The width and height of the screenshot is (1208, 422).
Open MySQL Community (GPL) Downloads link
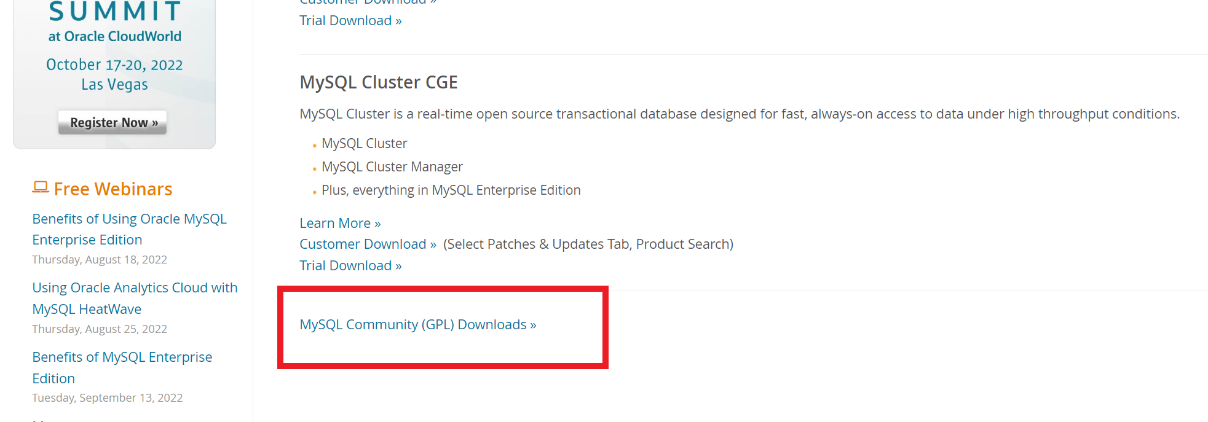(x=418, y=325)
